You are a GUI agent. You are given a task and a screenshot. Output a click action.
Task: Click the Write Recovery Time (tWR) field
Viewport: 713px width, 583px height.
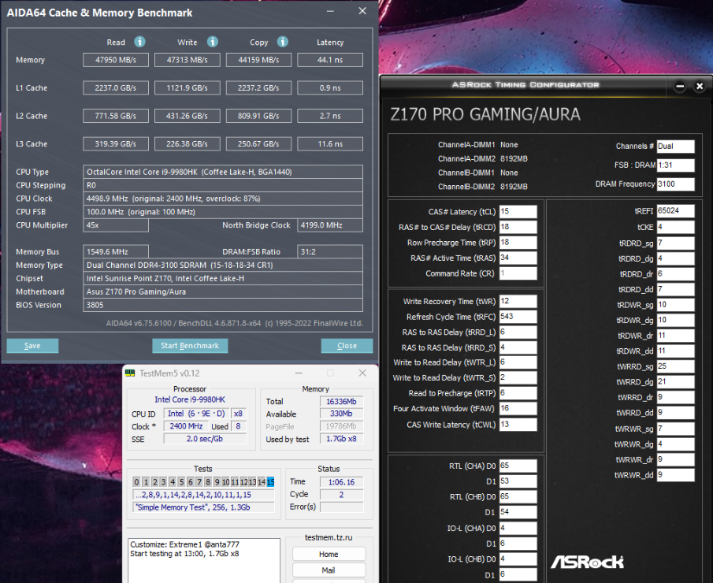tap(518, 301)
